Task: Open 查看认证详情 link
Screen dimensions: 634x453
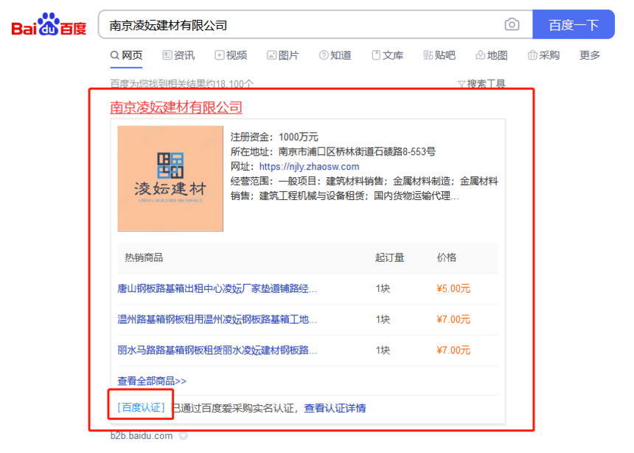Action: click(335, 408)
